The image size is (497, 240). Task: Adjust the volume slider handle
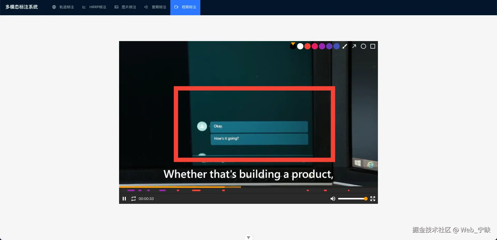(366, 199)
